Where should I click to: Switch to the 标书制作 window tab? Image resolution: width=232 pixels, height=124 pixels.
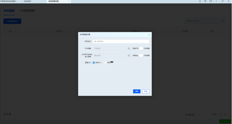coord(28,1)
